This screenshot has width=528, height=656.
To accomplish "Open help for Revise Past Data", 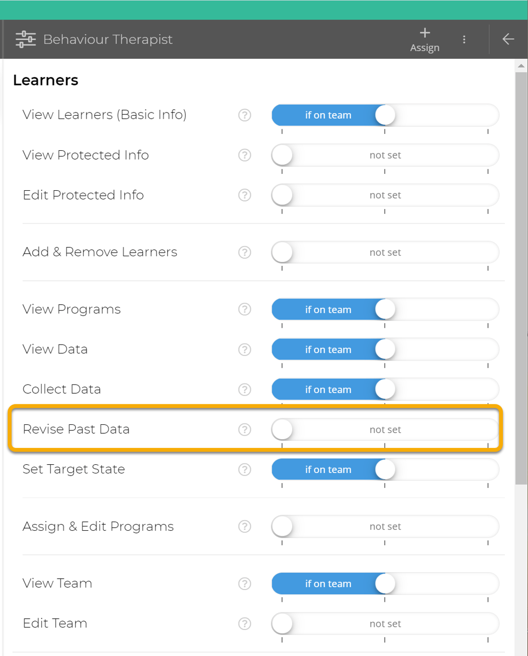I will [x=245, y=429].
